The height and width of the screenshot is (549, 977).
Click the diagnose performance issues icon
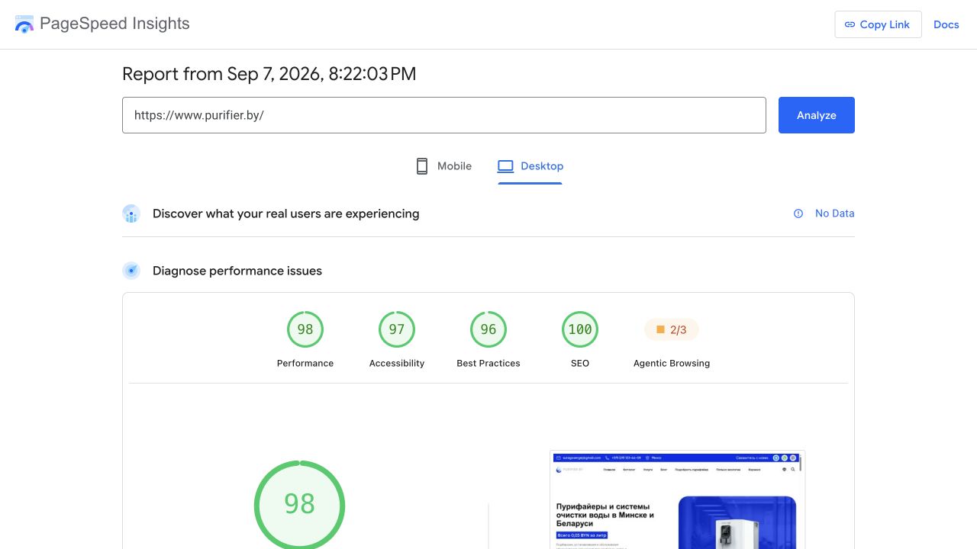131,271
